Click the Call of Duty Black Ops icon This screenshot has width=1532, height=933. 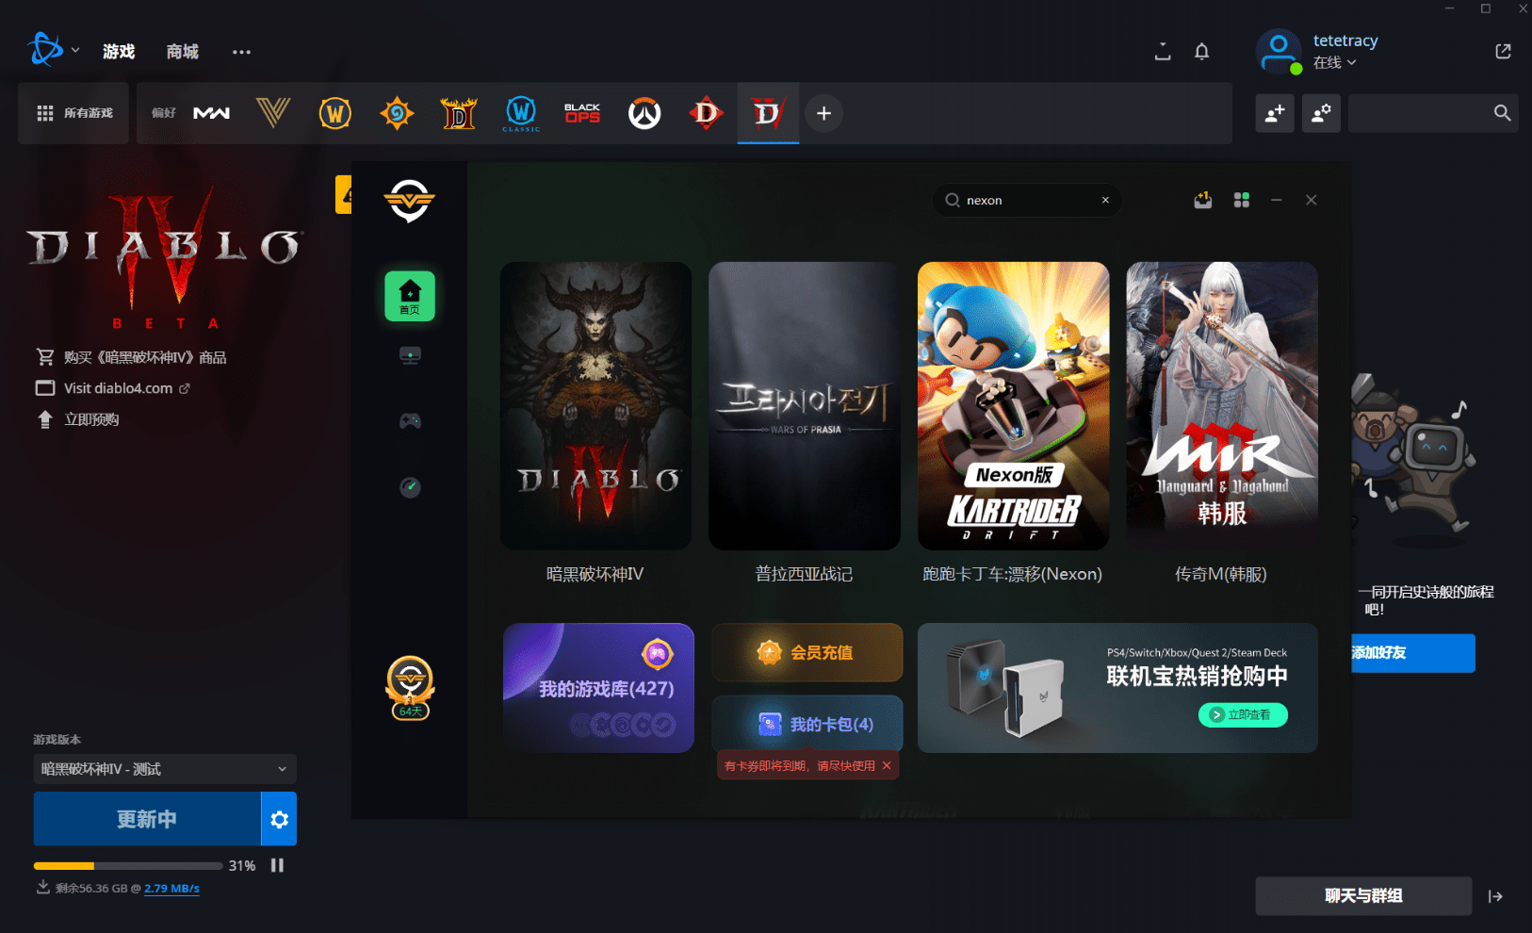[x=582, y=113]
